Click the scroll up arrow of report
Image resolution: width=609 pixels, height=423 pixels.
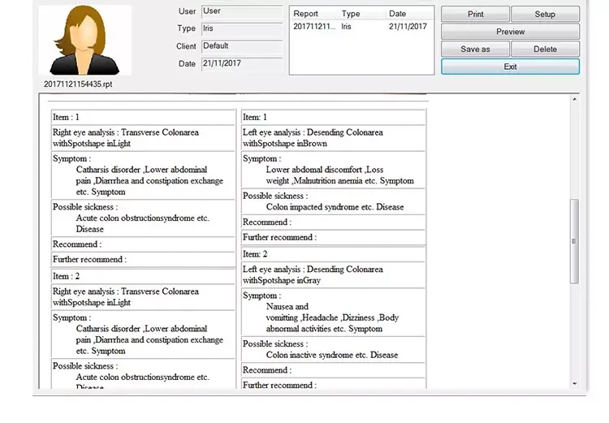coord(575,100)
